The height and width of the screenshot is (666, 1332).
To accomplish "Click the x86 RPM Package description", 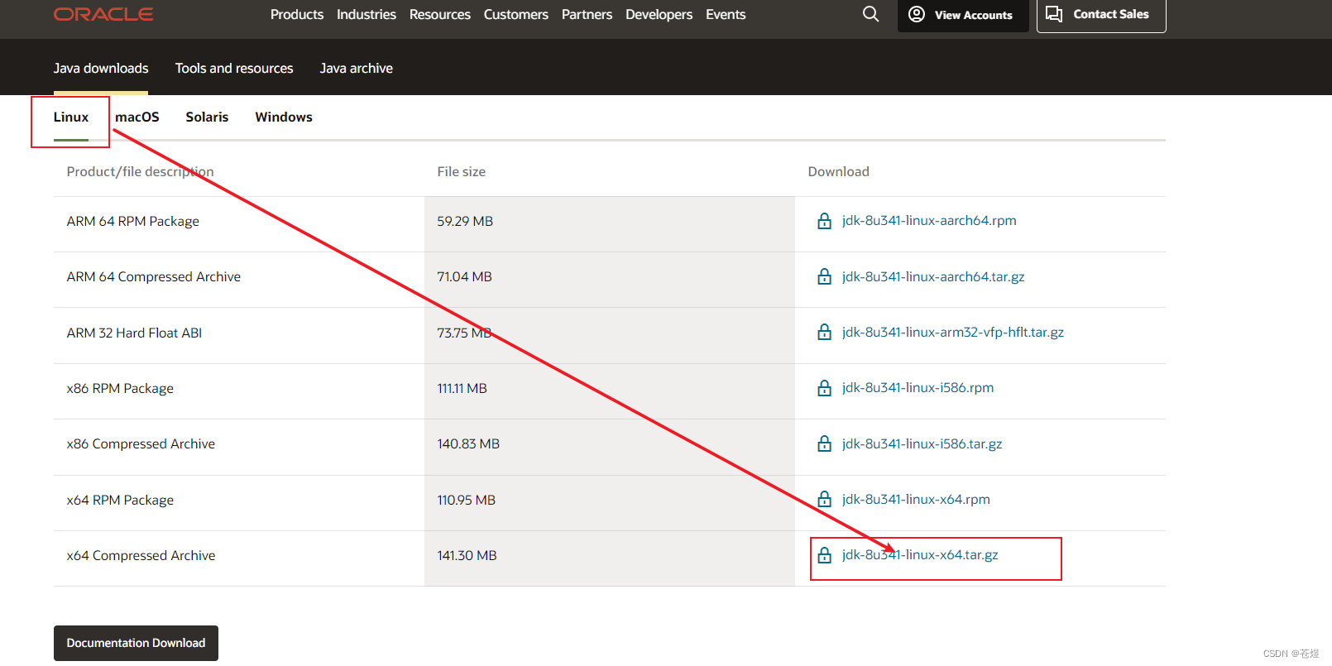I will 120,388.
